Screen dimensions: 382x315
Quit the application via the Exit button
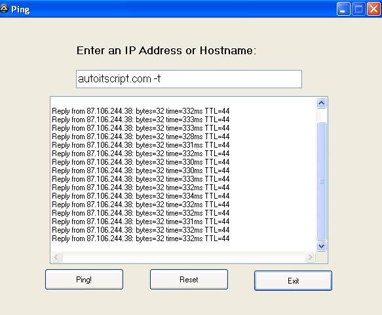tap(293, 281)
